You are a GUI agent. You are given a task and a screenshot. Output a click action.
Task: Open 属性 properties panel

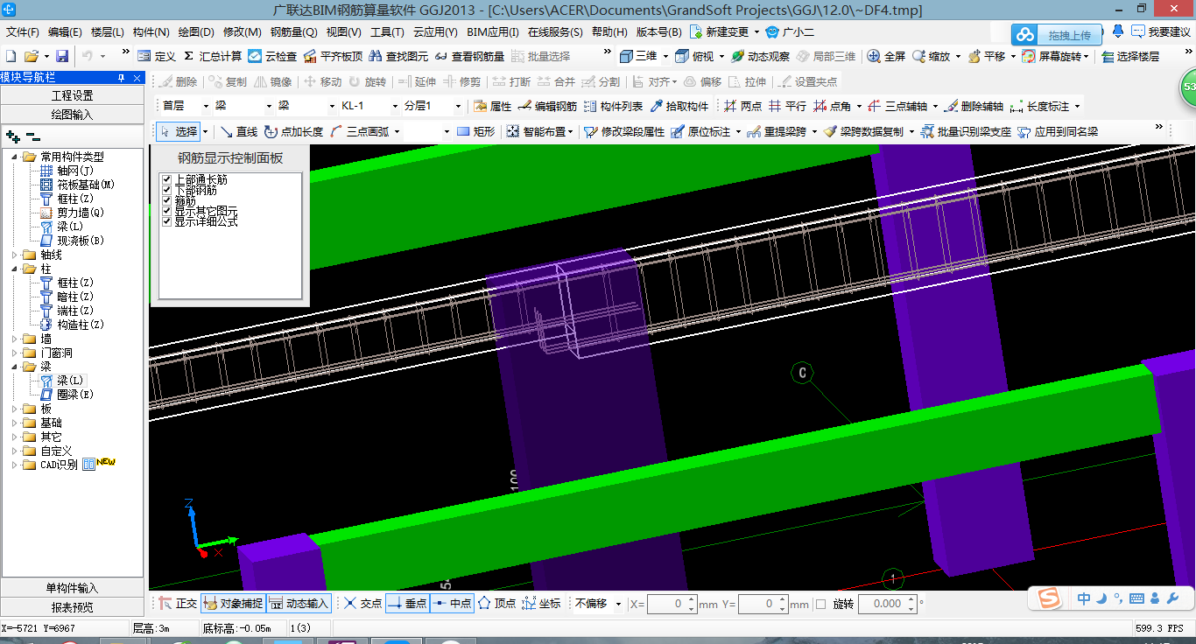[492, 106]
